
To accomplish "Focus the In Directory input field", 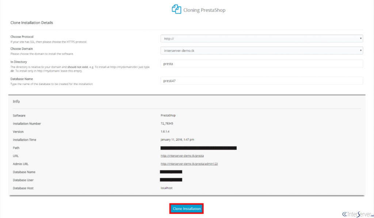I will click(x=262, y=64).
